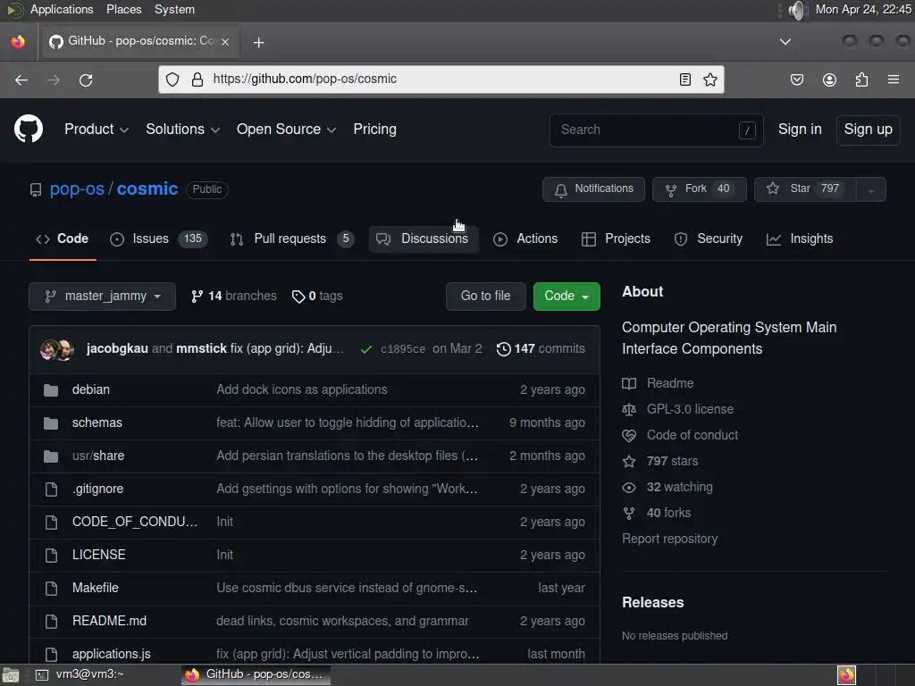Expand the master_jammy branch selector

(102, 297)
